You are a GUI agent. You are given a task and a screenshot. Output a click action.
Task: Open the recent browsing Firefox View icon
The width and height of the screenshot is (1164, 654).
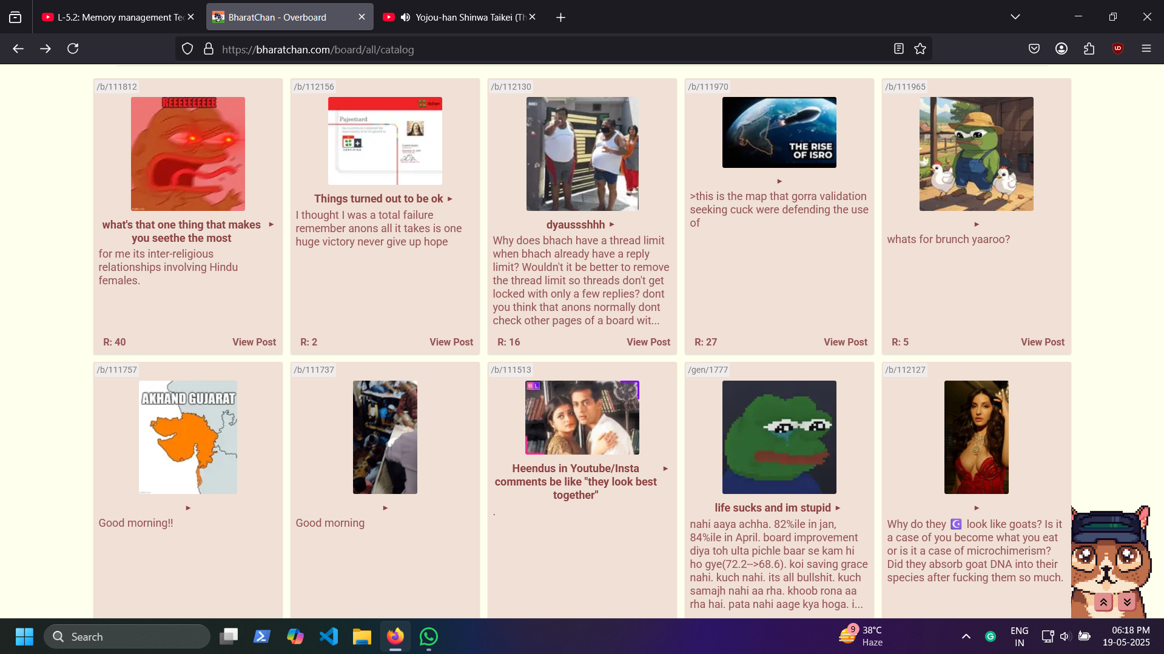pos(15,18)
